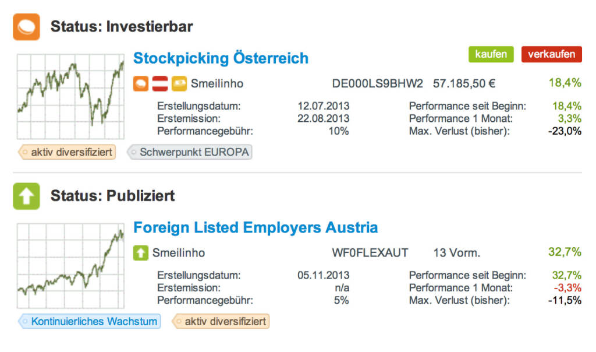Select aktiv diversifiziert tag under Stockpicking chart
The image size is (596, 352).
pyautogui.click(x=67, y=153)
